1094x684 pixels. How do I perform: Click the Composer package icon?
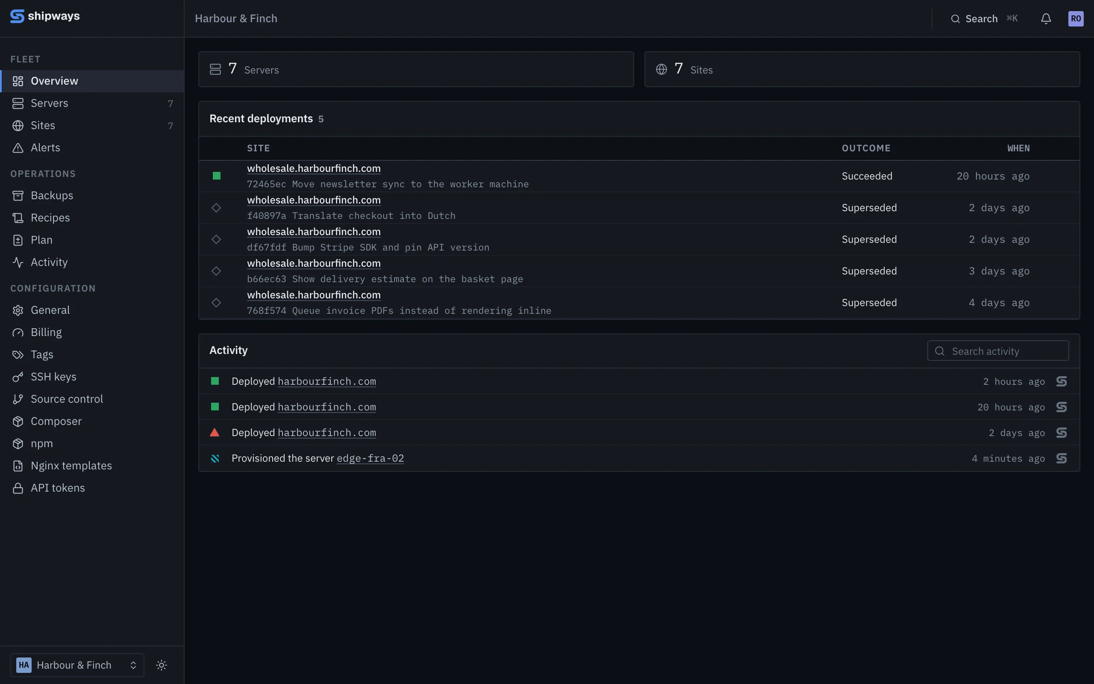coord(18,421)
